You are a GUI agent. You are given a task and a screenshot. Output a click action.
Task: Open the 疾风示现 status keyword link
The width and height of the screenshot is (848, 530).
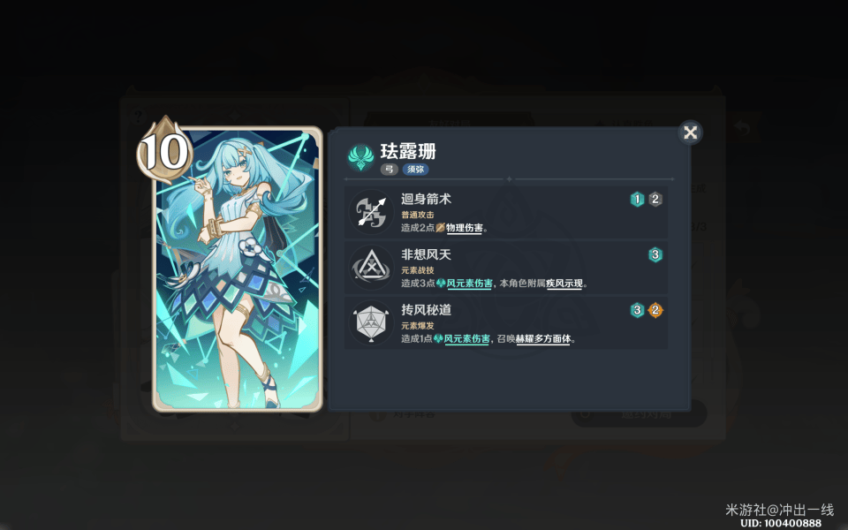click(564, 284)
